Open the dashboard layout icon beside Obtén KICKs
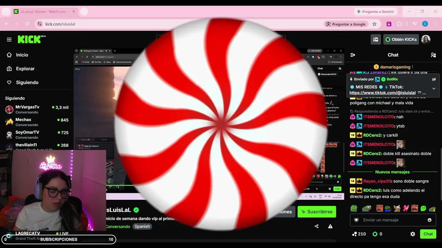 376,40
